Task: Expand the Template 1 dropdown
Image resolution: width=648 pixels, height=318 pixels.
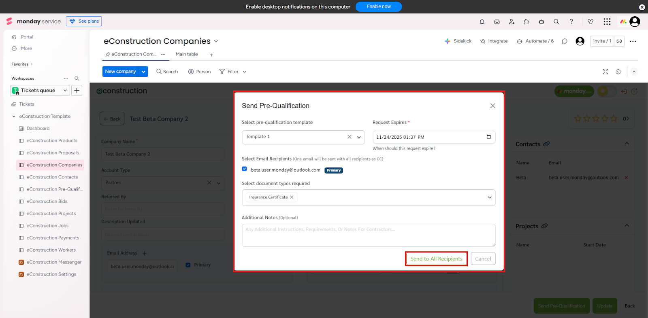Action: click(359, 137)
